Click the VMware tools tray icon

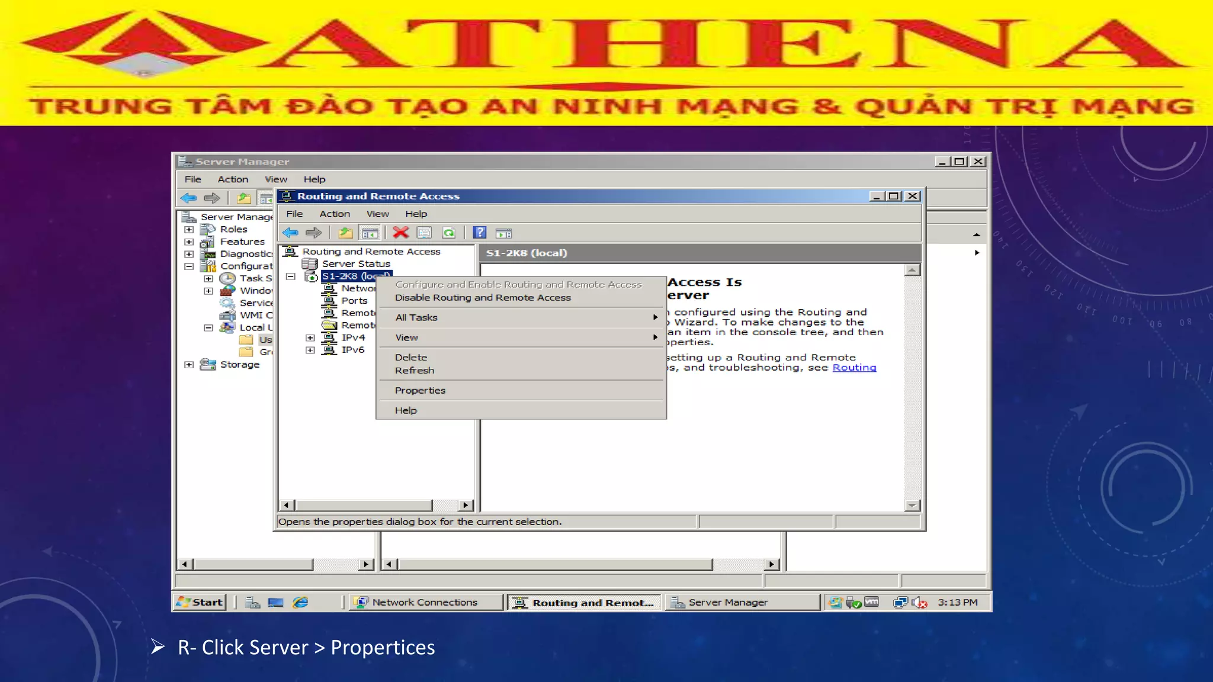click(871, 602)
